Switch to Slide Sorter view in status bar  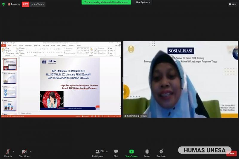[96, 116]
